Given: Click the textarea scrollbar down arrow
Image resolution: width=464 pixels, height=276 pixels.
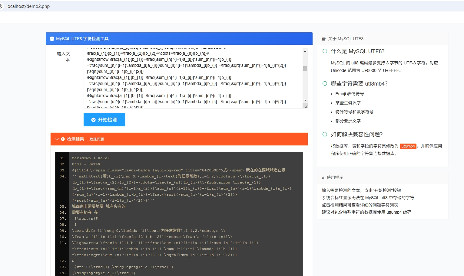Looking at the screenshot, I should [x=305, y=100].
